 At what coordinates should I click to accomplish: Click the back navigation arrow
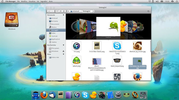pyautogui.click(x=49, y=11)
